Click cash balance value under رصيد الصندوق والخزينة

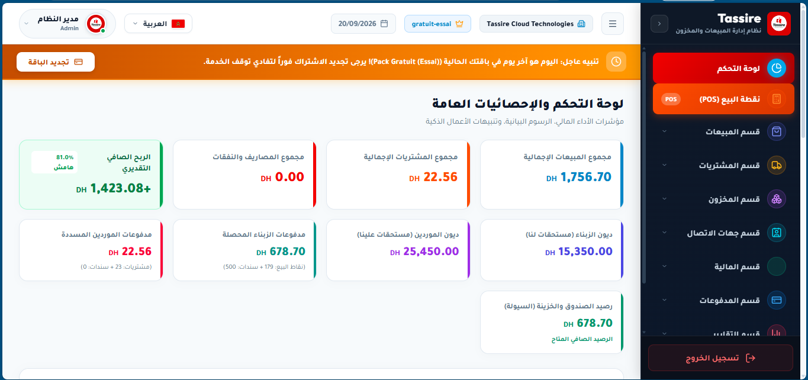(594, 323)
